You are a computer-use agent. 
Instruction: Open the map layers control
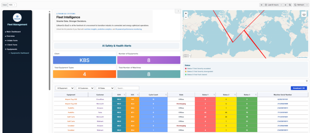(304, 14)
